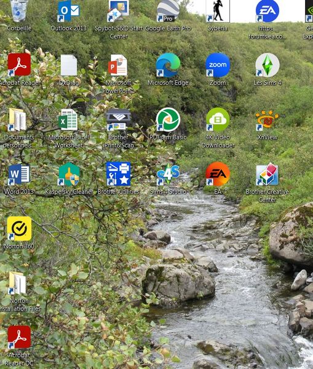Open the Syberia game shortcut
313x369 pixels.
tap(218, 11)
